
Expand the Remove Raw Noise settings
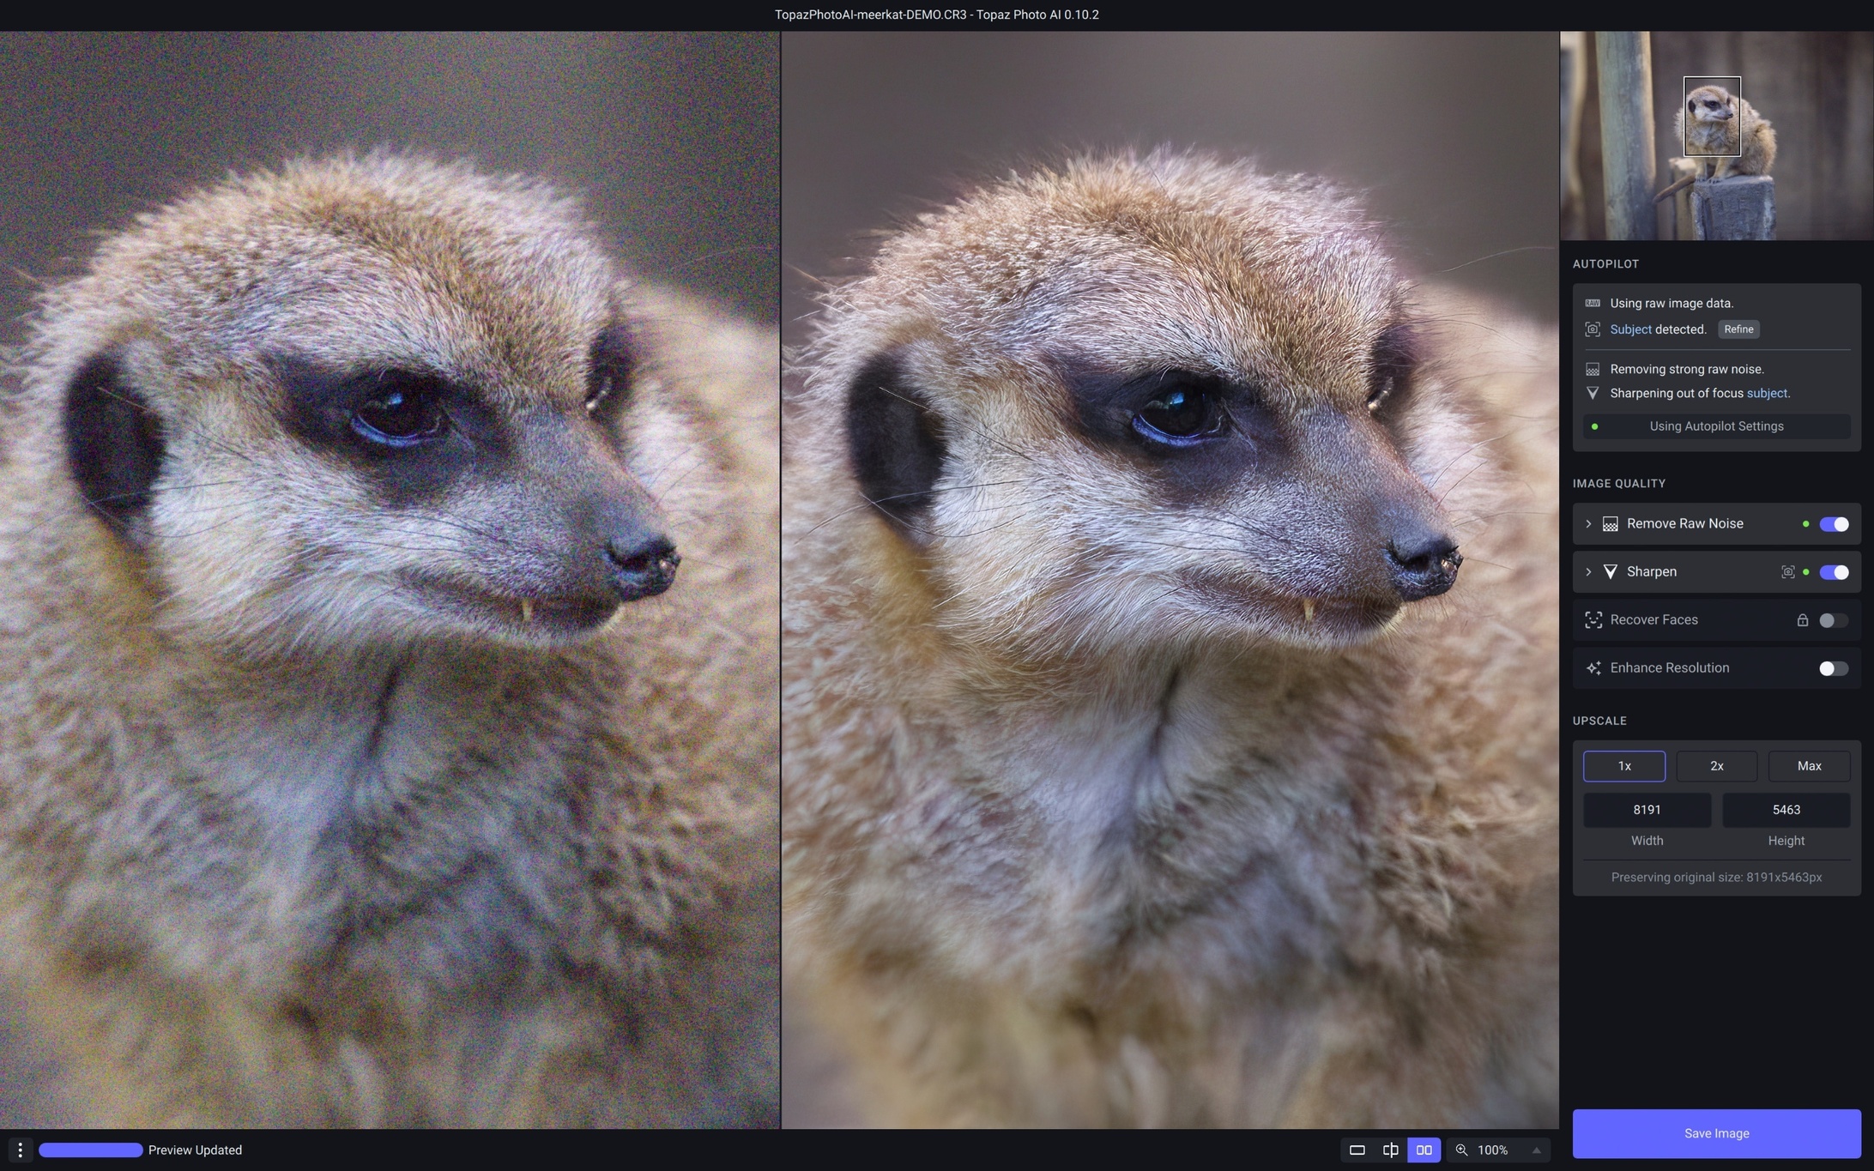(x=1588, y=524)
